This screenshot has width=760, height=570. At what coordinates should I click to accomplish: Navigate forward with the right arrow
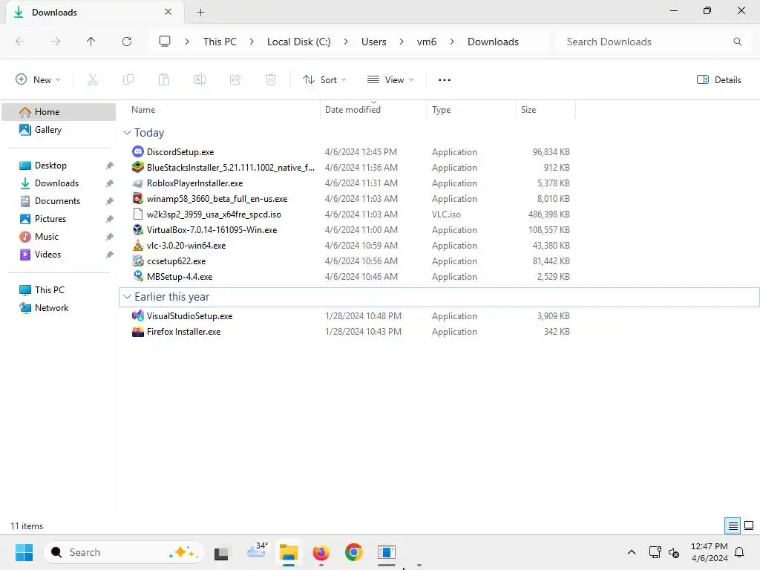pyautogui.click(x=56, y=42)
